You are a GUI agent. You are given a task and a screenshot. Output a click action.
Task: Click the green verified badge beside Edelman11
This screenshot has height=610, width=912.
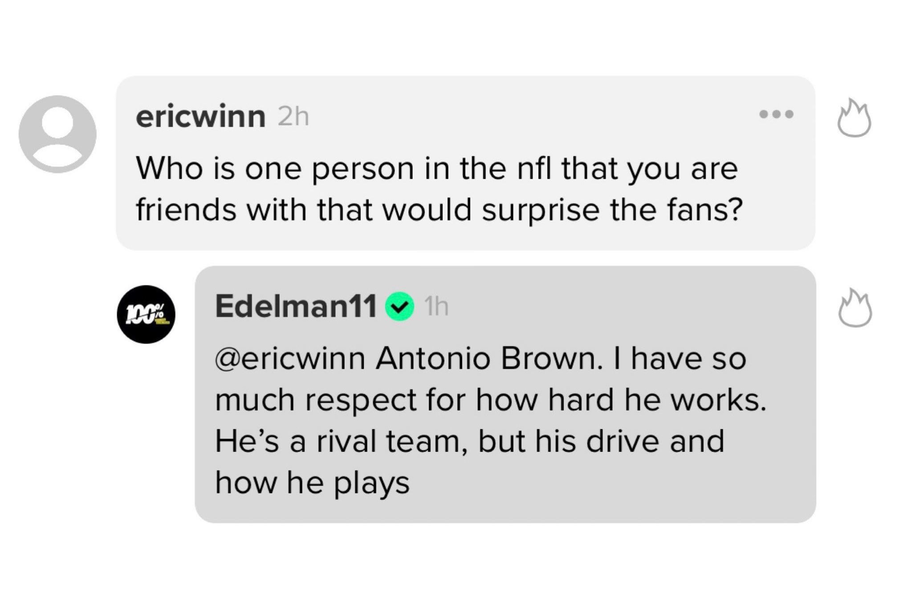(400, 306)
